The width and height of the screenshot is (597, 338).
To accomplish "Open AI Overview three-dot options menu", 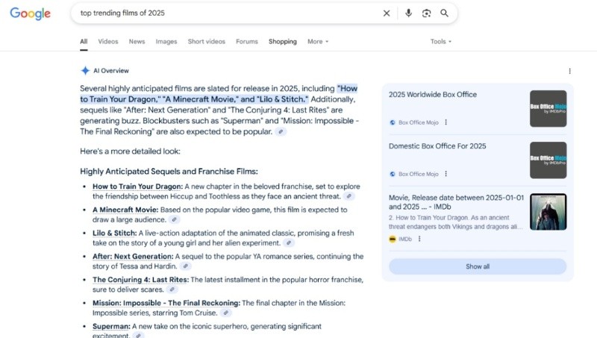I will [x=569, y=71].
